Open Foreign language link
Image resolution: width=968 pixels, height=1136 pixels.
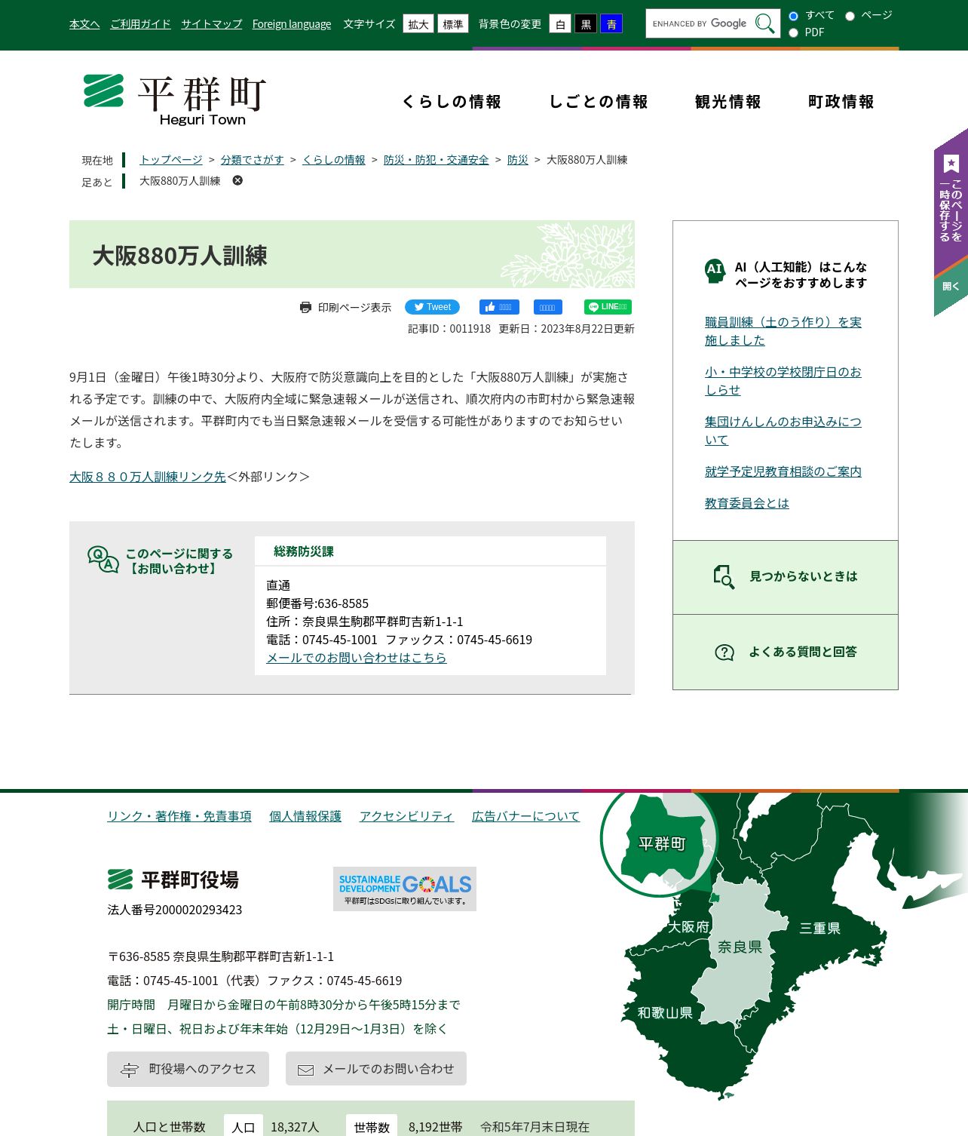tap(292, 24)
